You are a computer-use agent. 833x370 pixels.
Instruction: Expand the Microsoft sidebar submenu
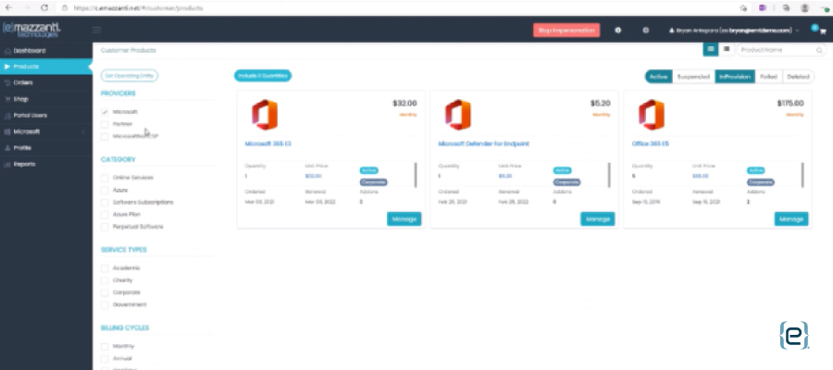point(44,131)
